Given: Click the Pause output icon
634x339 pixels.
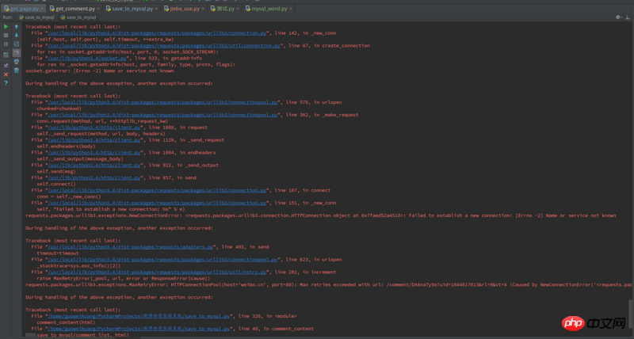Looking at the screenshot, I should [6, 44].
